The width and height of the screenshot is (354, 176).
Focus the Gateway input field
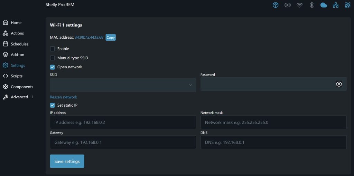point(123,142)
